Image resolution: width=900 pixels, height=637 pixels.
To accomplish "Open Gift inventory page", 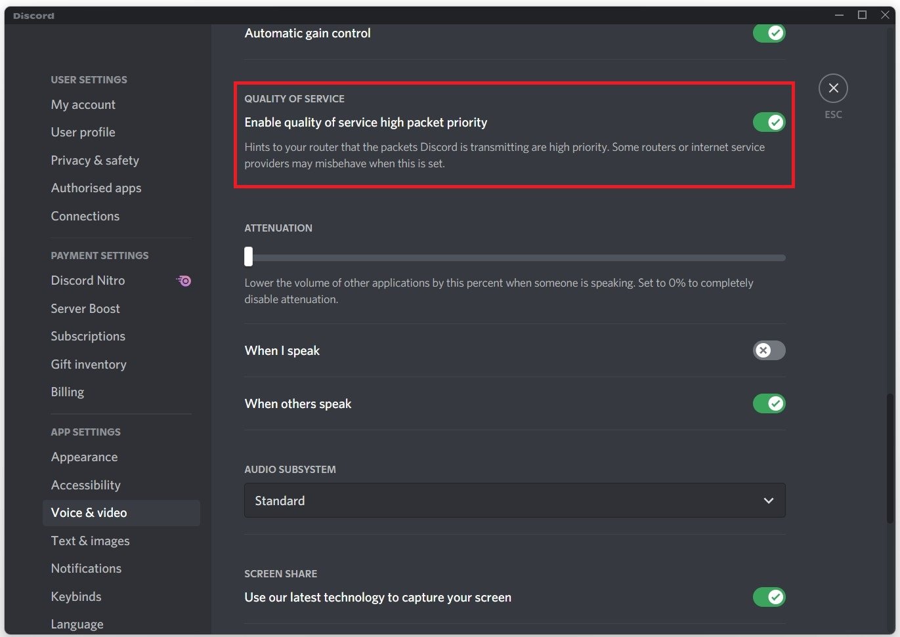I will 89,365.
